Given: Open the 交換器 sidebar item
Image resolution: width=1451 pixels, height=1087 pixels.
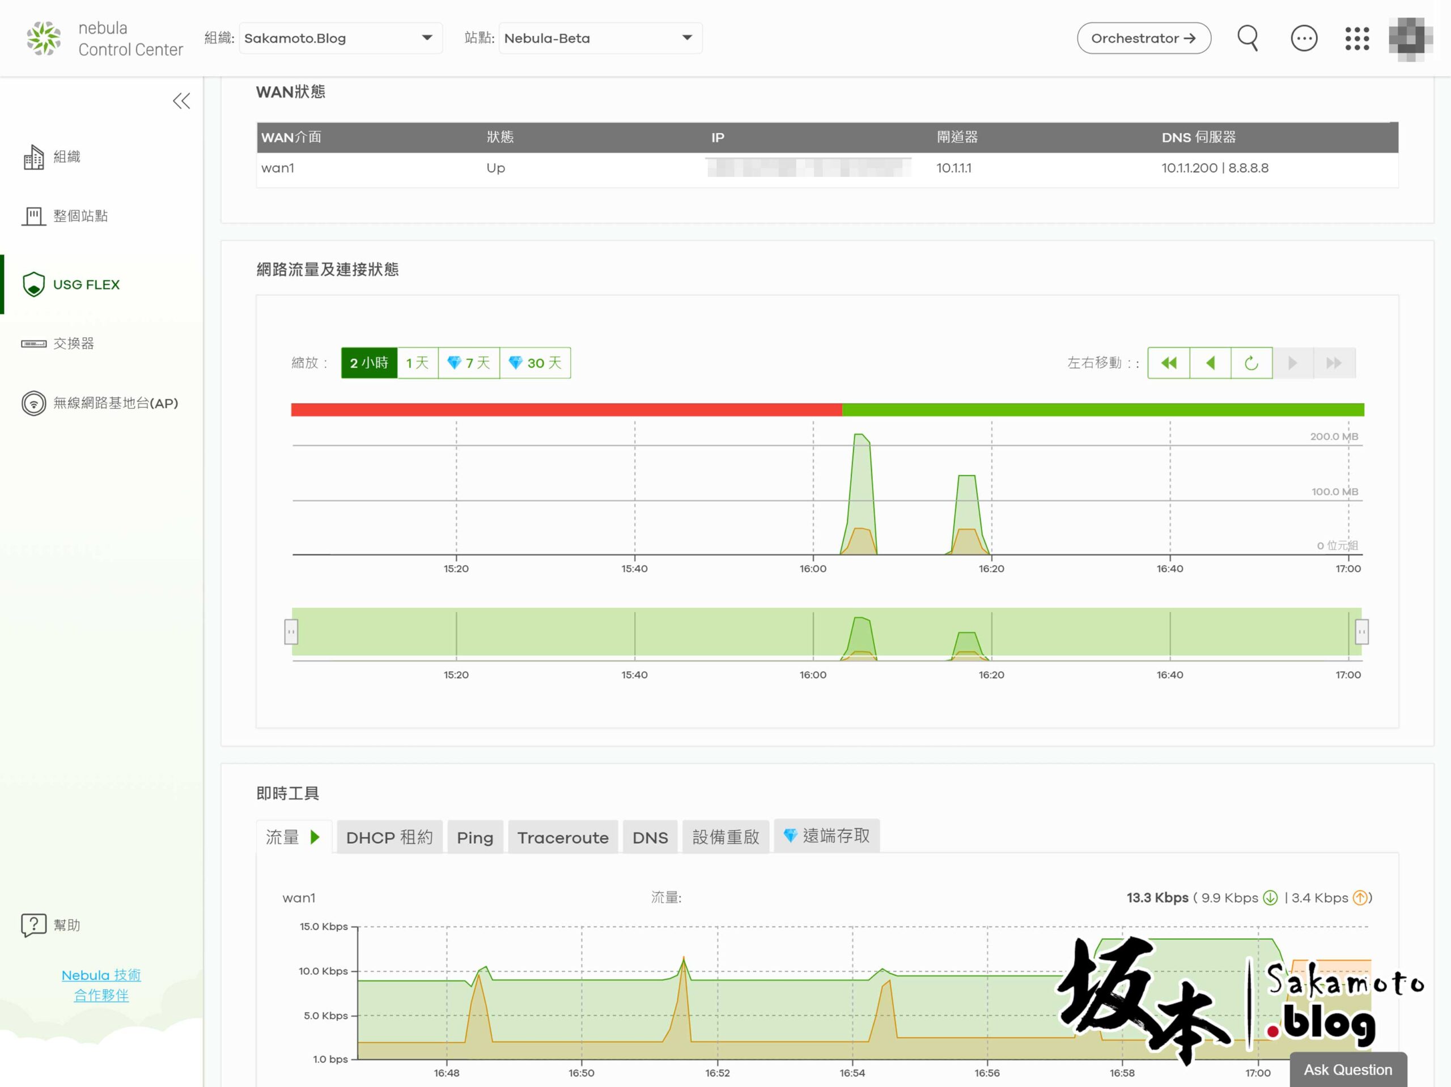Looking at the screenshot, I should (x=58, y=344).
